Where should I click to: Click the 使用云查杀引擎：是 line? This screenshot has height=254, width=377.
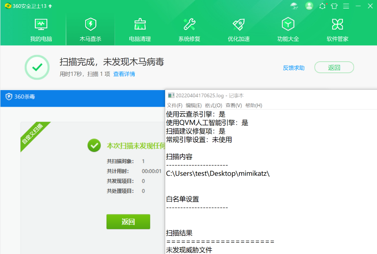196,114
